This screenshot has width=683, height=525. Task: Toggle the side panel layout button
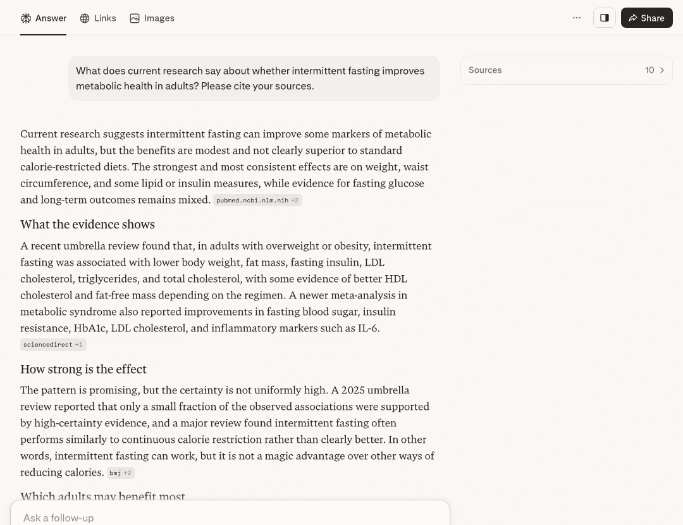click(x=605, y=18)
